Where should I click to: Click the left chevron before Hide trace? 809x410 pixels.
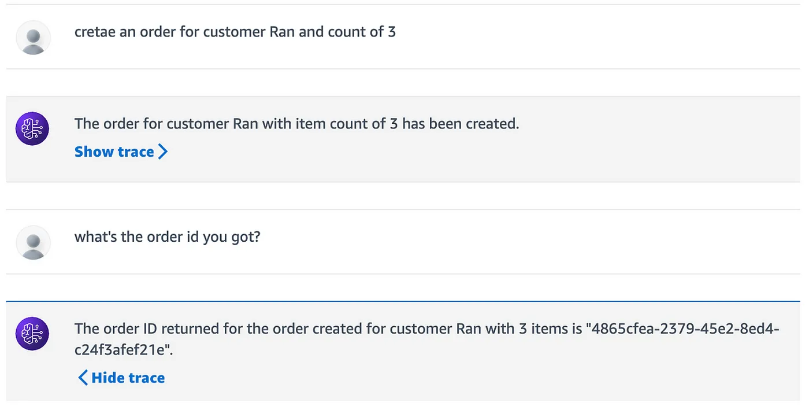[83, 378]
